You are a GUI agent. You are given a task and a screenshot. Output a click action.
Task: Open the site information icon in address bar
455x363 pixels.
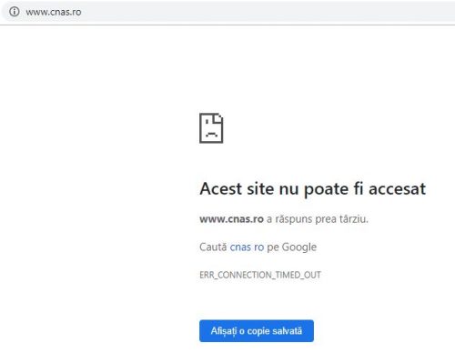click(15, 12)
